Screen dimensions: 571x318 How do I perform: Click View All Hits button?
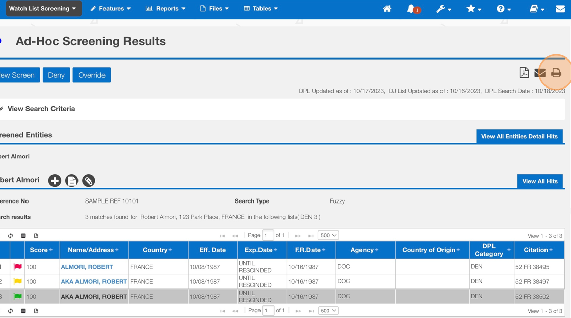pos(540,181)
